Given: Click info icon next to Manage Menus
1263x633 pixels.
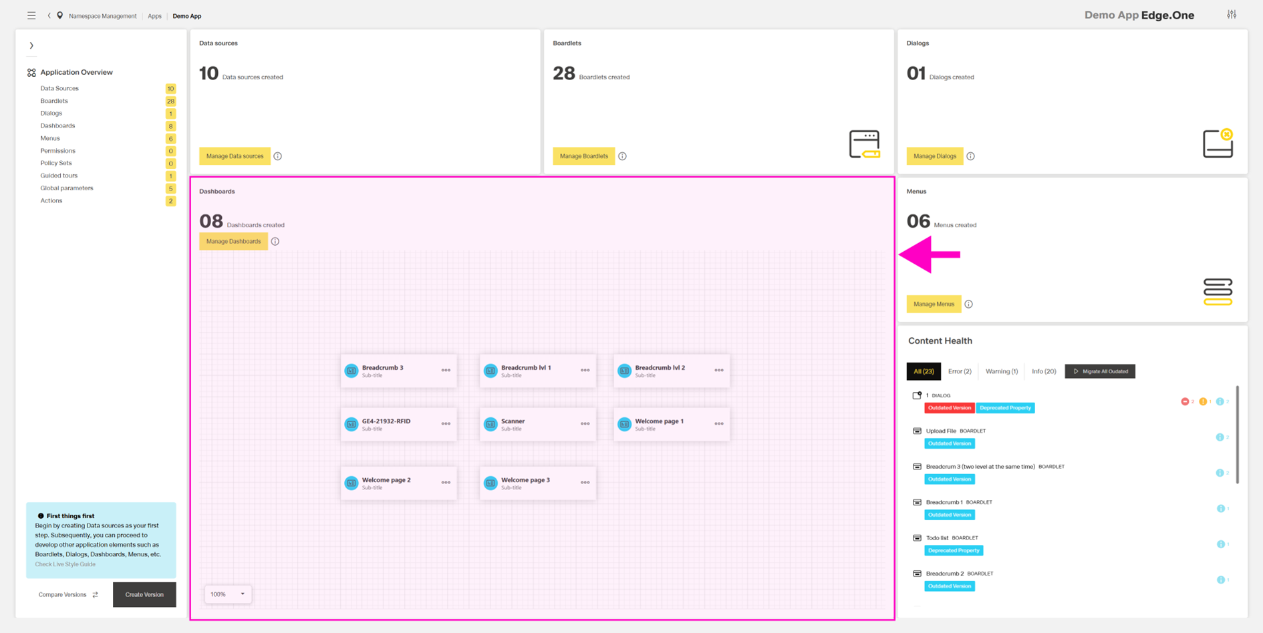Looking at the screenshot, I should pyautogui.click(x=968, y=304).
